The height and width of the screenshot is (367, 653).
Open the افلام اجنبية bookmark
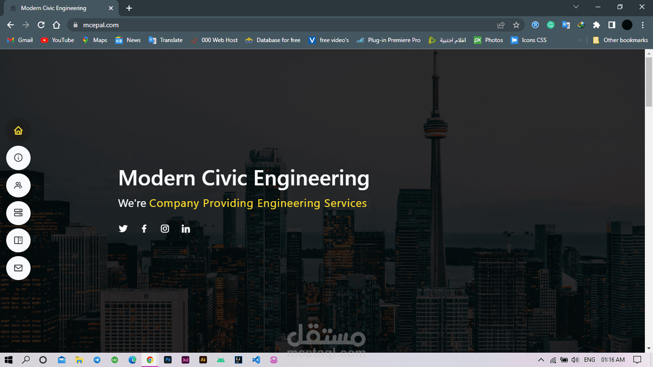click(447, 40)
